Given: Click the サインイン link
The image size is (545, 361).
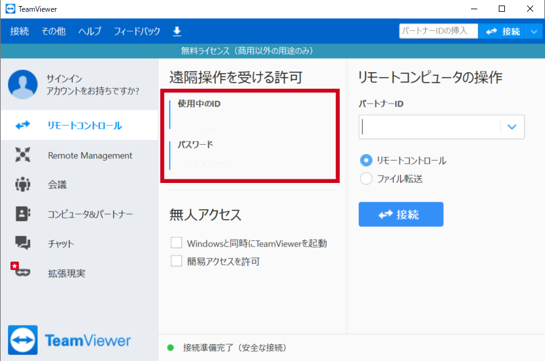Looking at the screenshot, I should coord(64,78).
